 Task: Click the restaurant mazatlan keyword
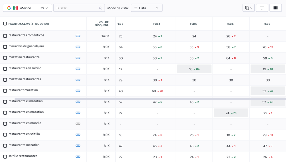pyautogui.click(x=23, y=90)
